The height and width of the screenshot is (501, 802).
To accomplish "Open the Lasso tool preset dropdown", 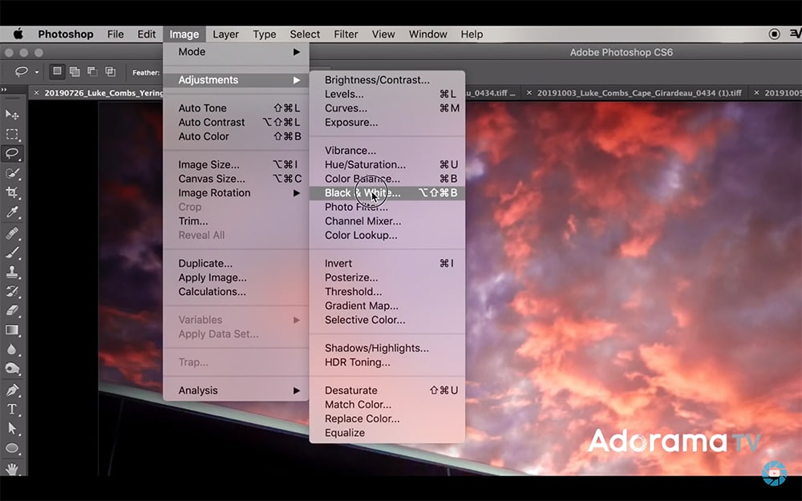I will [x=36, y=72].
